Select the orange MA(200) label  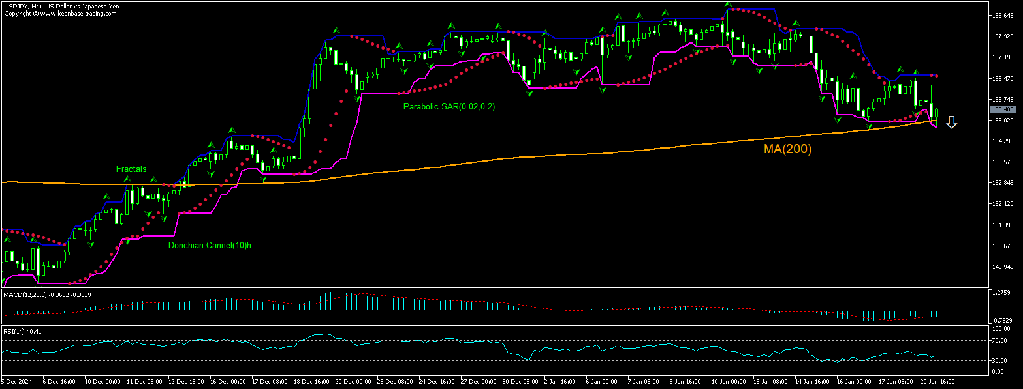click(x=787, y=149)
